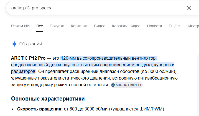Screen dimensions: 199x116
Task: Expand the Ещё dropdown menu
Action: [x=175, y=26]
